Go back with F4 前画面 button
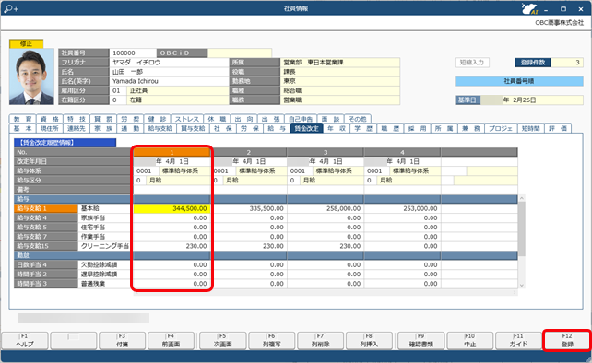The height and width of the screenshot is (363, 592). [x=171, y=340]
